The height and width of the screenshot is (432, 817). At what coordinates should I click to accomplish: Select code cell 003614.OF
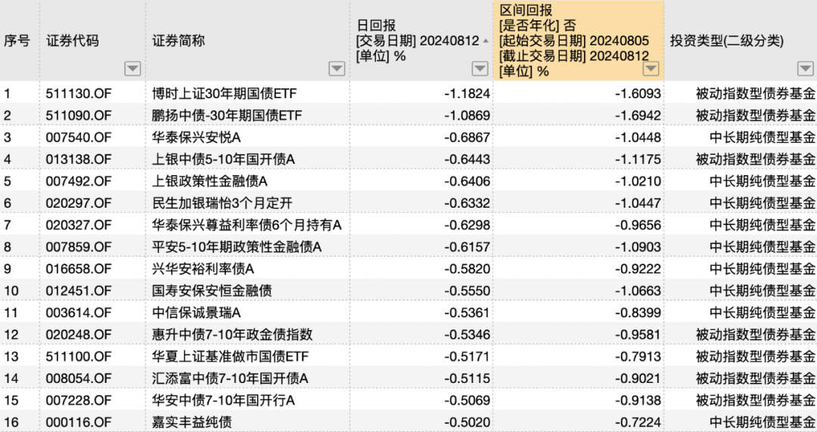pos(79,313)
